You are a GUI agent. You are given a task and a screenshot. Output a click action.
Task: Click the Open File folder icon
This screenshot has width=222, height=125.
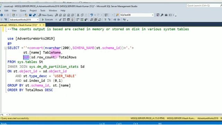26,15
